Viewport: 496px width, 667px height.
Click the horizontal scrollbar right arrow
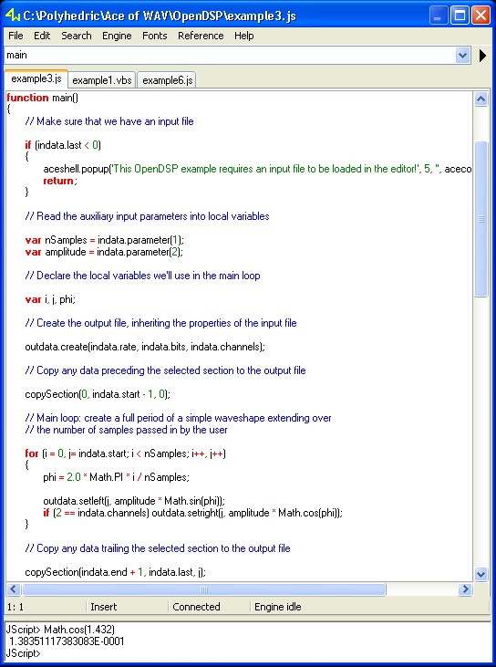465,589
